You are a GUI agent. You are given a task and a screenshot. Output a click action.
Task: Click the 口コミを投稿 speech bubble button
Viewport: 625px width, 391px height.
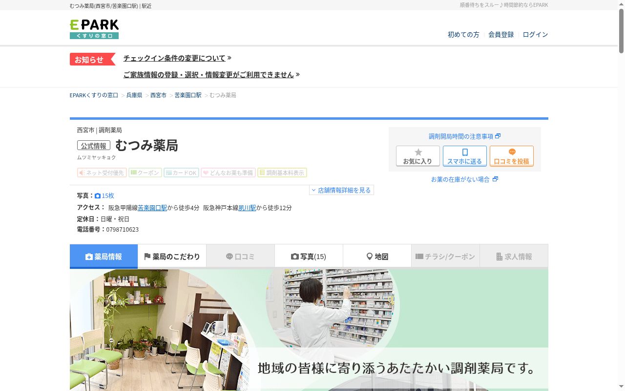pos(511,156)
